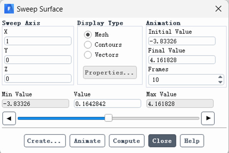Click the Fluent application icon in title bar

coord(9,9)
